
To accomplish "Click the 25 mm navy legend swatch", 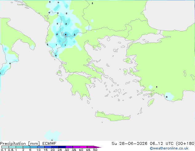I will [62, 147].
